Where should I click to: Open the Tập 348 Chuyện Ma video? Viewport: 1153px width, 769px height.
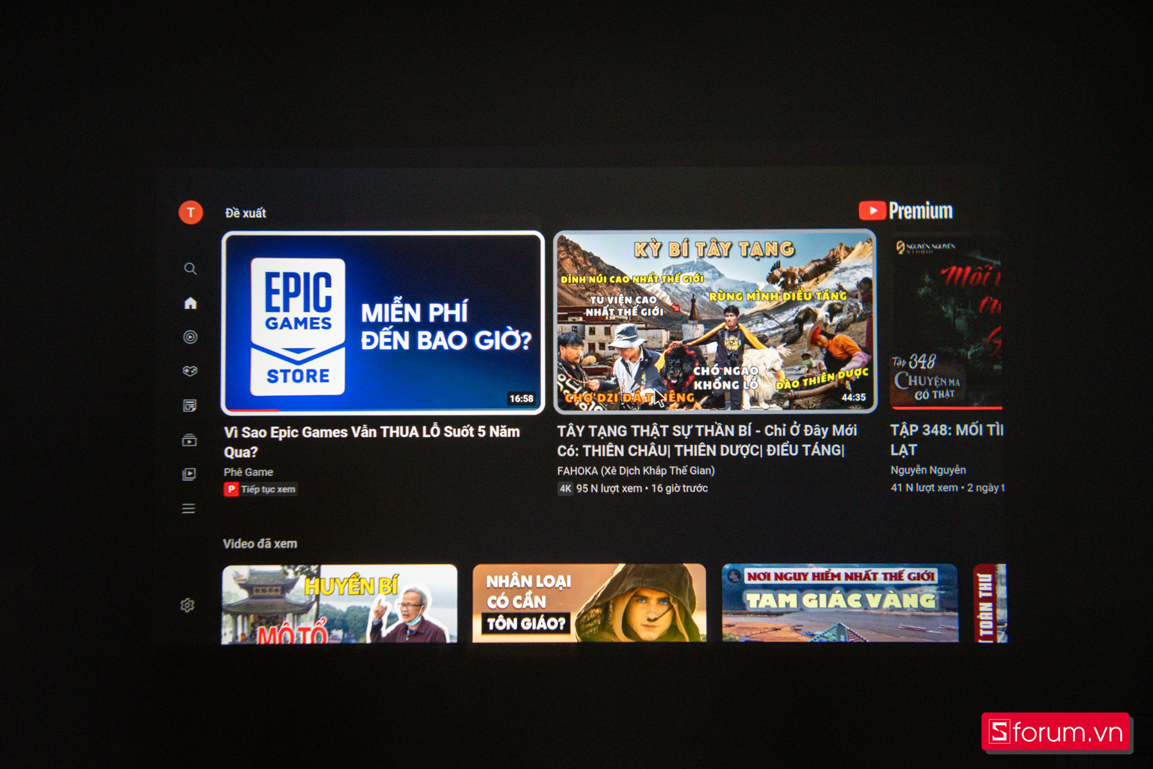coord(947,323)
